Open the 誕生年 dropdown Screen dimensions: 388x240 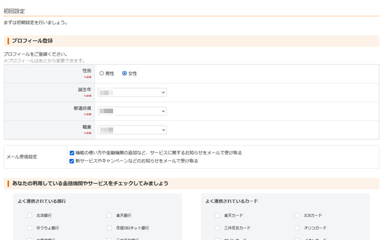(x=132, y=93)
